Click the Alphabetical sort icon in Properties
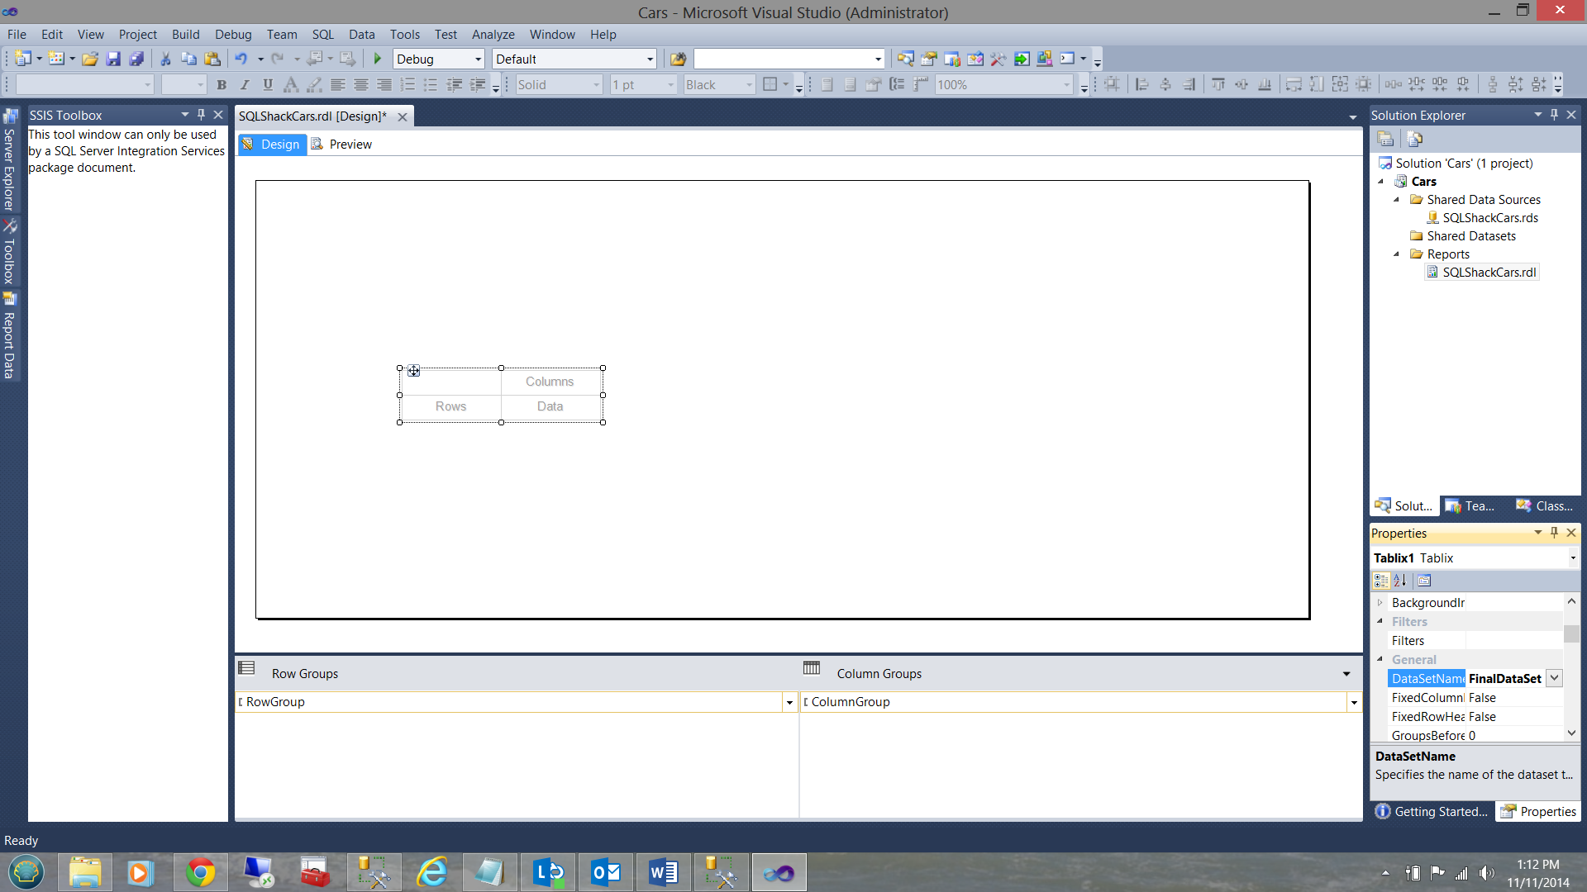The image size is (1587, 892). point(1400,581)
